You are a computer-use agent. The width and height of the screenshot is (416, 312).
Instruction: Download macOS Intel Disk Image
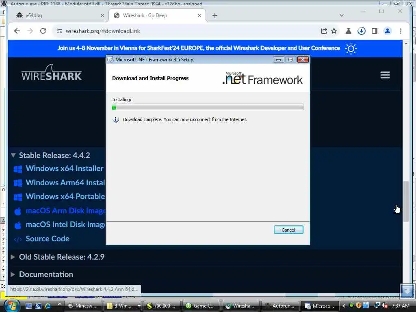(x=65, y=224)
